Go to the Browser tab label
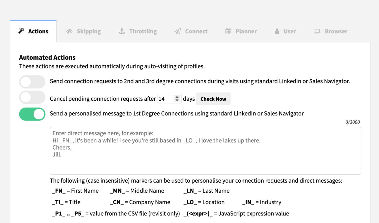 [336, 31]
